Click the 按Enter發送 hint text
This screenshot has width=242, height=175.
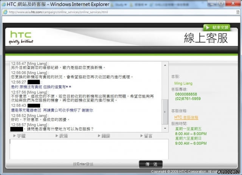[83, 164]
